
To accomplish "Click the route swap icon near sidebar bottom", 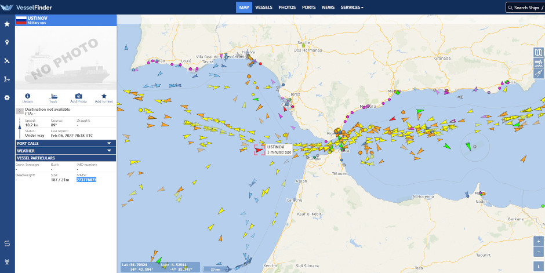I will point(6,243).
